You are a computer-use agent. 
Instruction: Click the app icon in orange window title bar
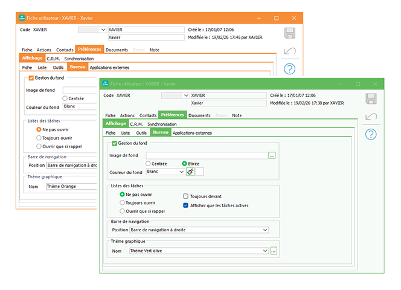click(22, 18)
